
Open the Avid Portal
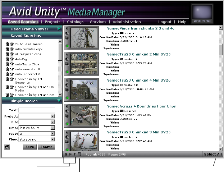(x=202, y=14)
